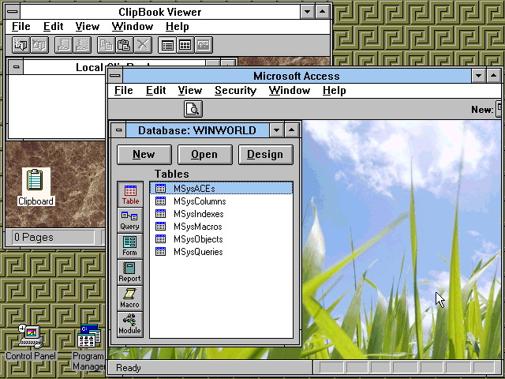This screenshot has height=379, width=505.
Task: Open the Access Help menu
Action: tap(334, 91)
